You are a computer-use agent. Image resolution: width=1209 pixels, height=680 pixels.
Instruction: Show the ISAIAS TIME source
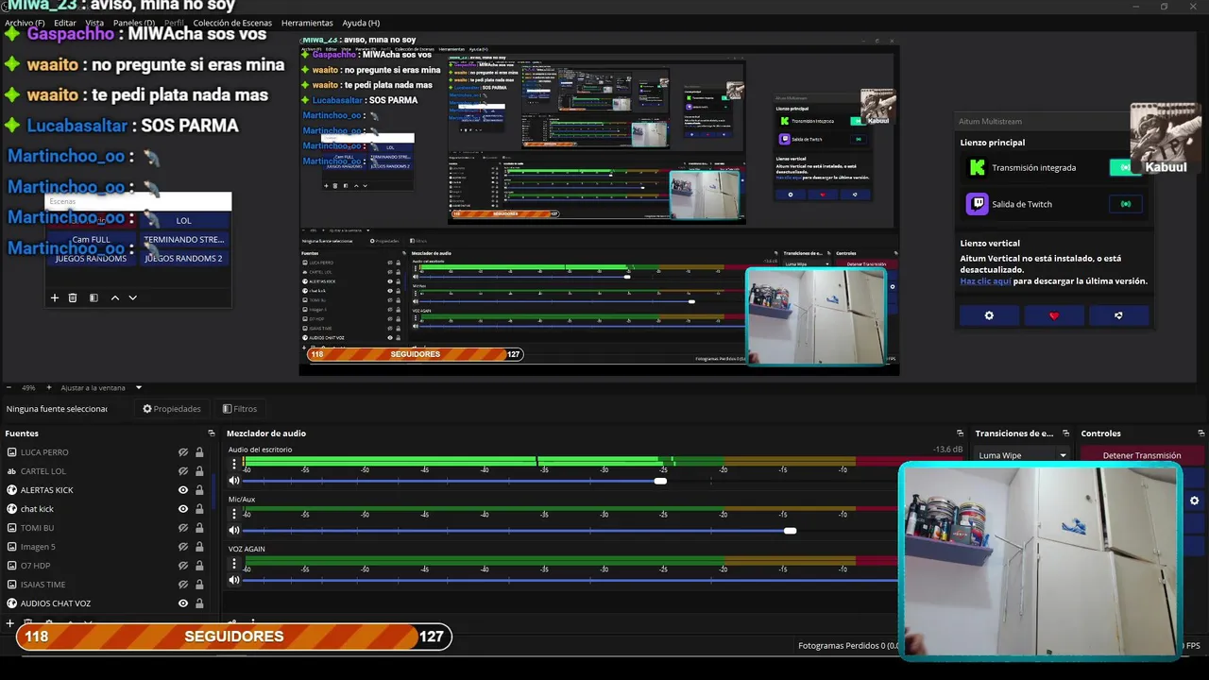(183, 585)
